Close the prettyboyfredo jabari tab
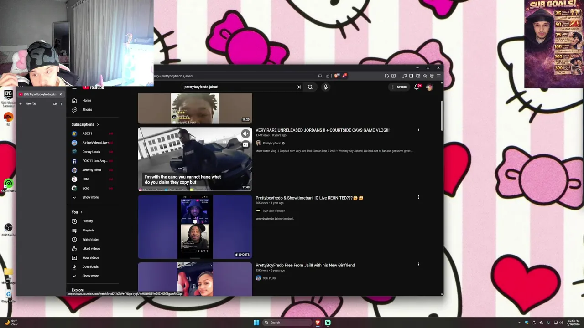 (x=60, y=94)
